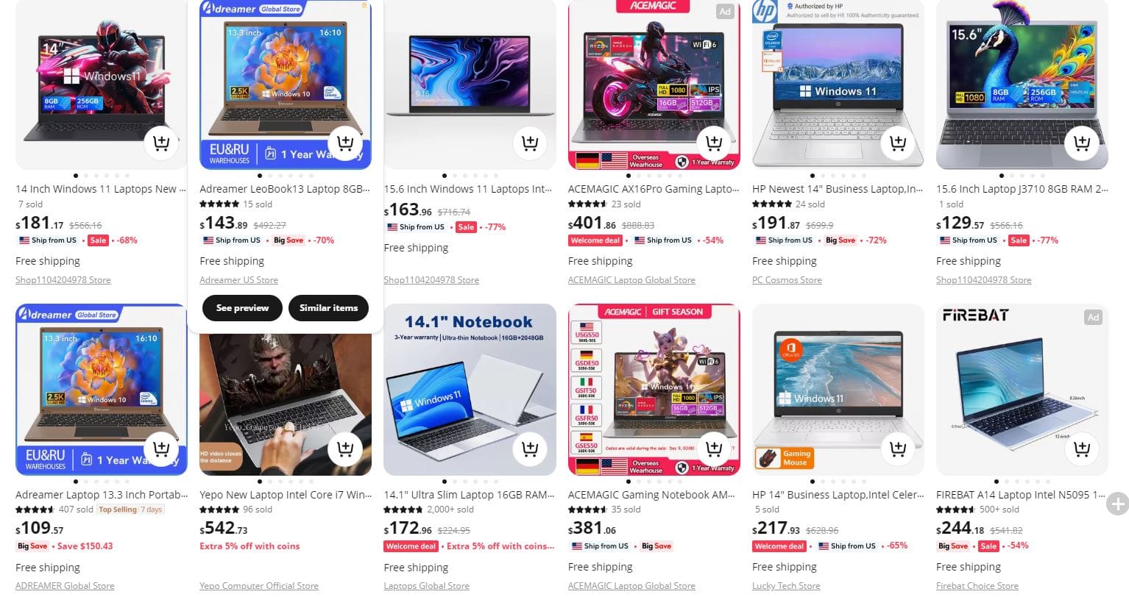The width and height of the screenshot is (1129, 597).
Task: View the 14.1" Notebook product thumbnail
Action: (x=470, y=390)
